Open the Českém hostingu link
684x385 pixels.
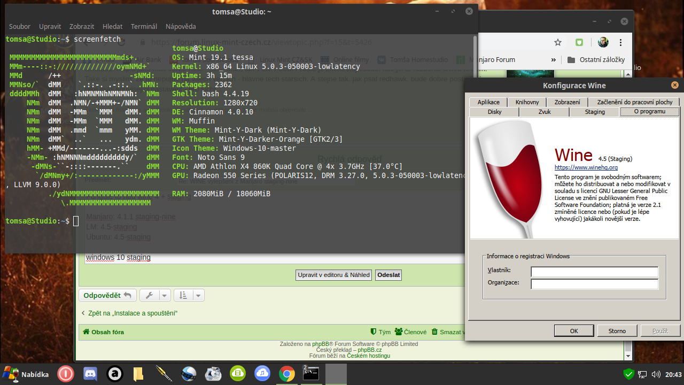click(x=368, y=356)
